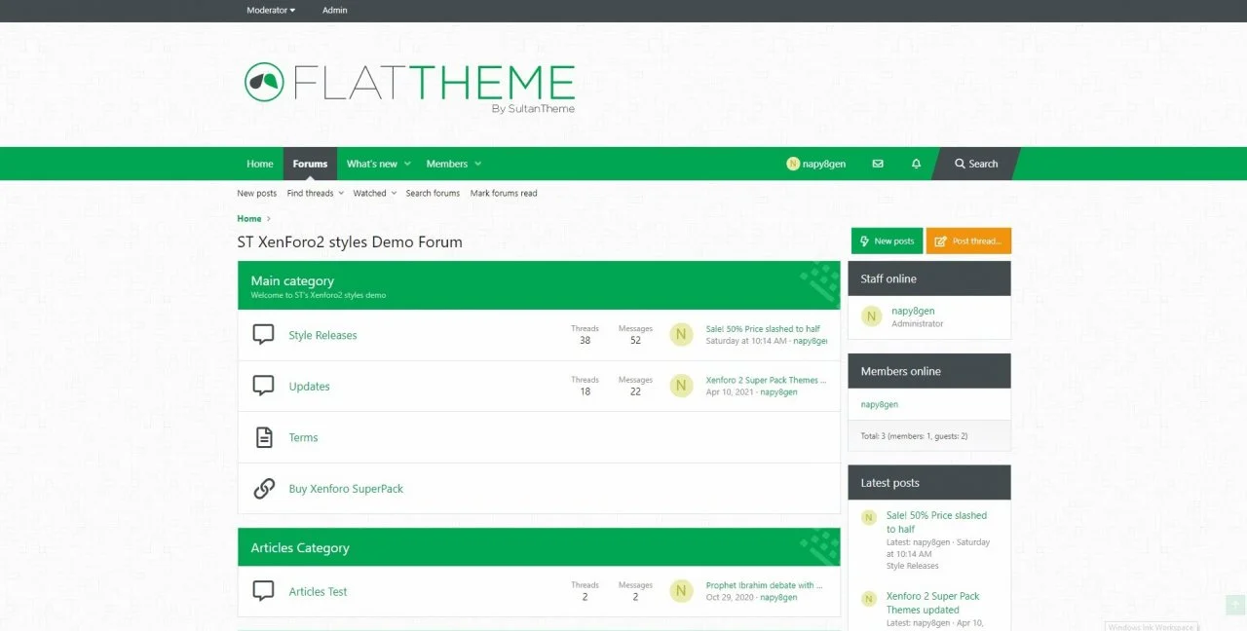Click the Buy Xenforo SuperPack link icon
1247x631 pixels.
click(x=263, y=489)
